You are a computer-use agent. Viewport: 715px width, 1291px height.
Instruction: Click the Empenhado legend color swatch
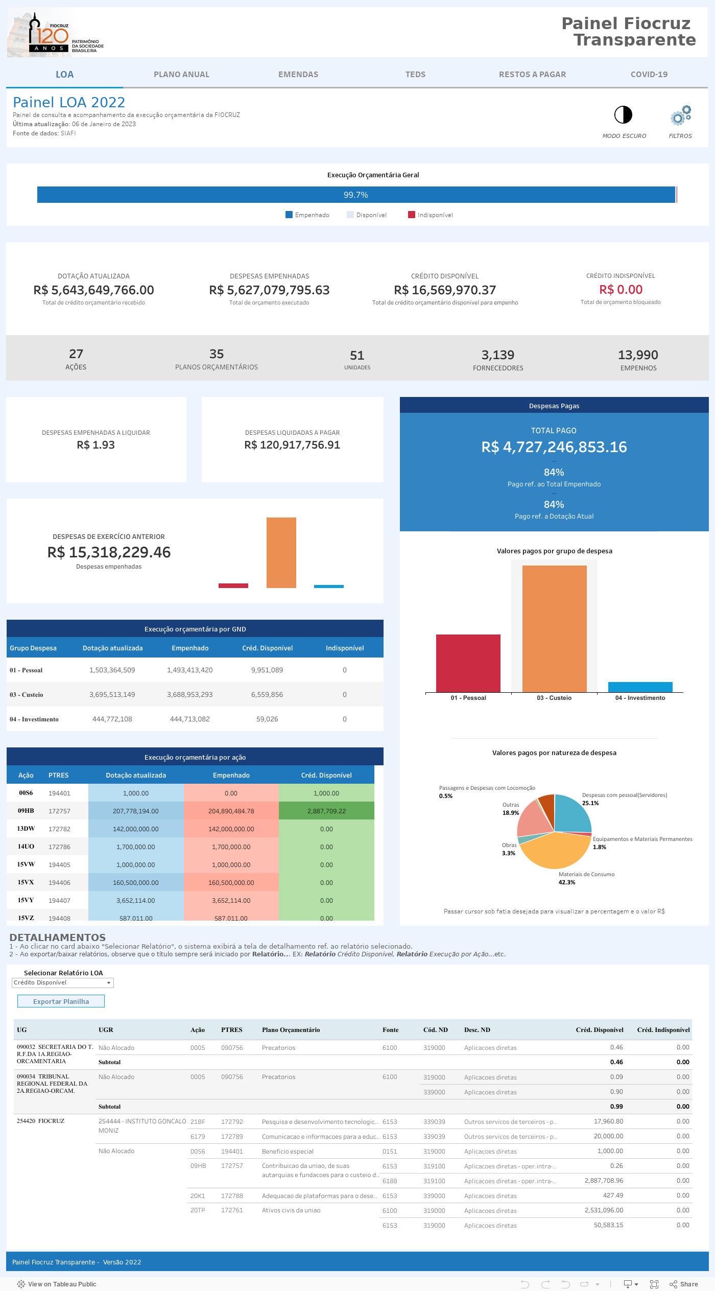point(289,215)
